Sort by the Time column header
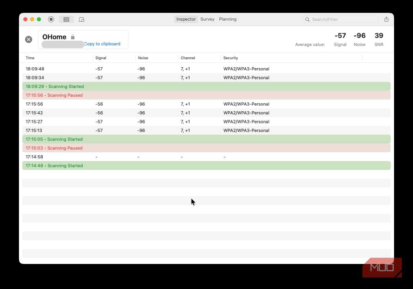The width and height of the screenshot is (413, 289). (x=30, y=58)
